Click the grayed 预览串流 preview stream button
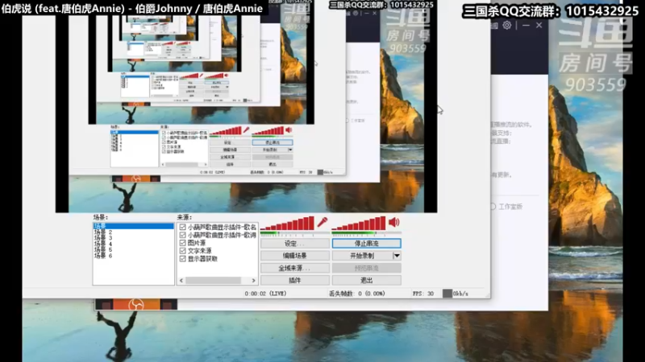The height and width of the screenshot is (362, 645). point(367,268)
